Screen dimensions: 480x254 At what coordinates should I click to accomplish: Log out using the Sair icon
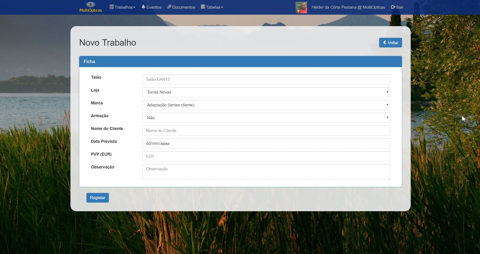(397, 7)
